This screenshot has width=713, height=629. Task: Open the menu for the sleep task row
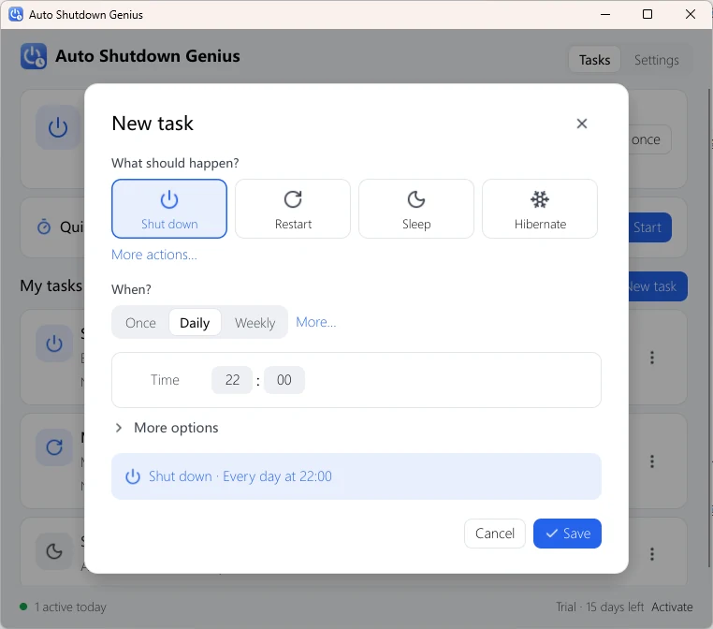[652, 553]
